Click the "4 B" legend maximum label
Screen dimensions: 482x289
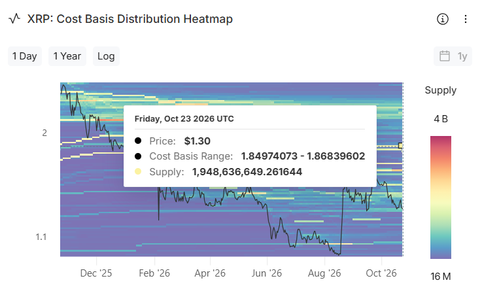point(441,119)
